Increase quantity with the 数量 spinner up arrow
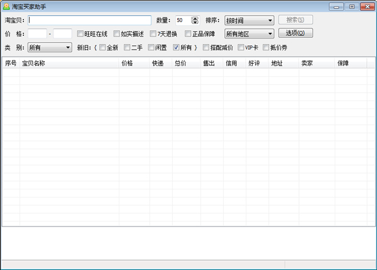 [x=196, y=18]
